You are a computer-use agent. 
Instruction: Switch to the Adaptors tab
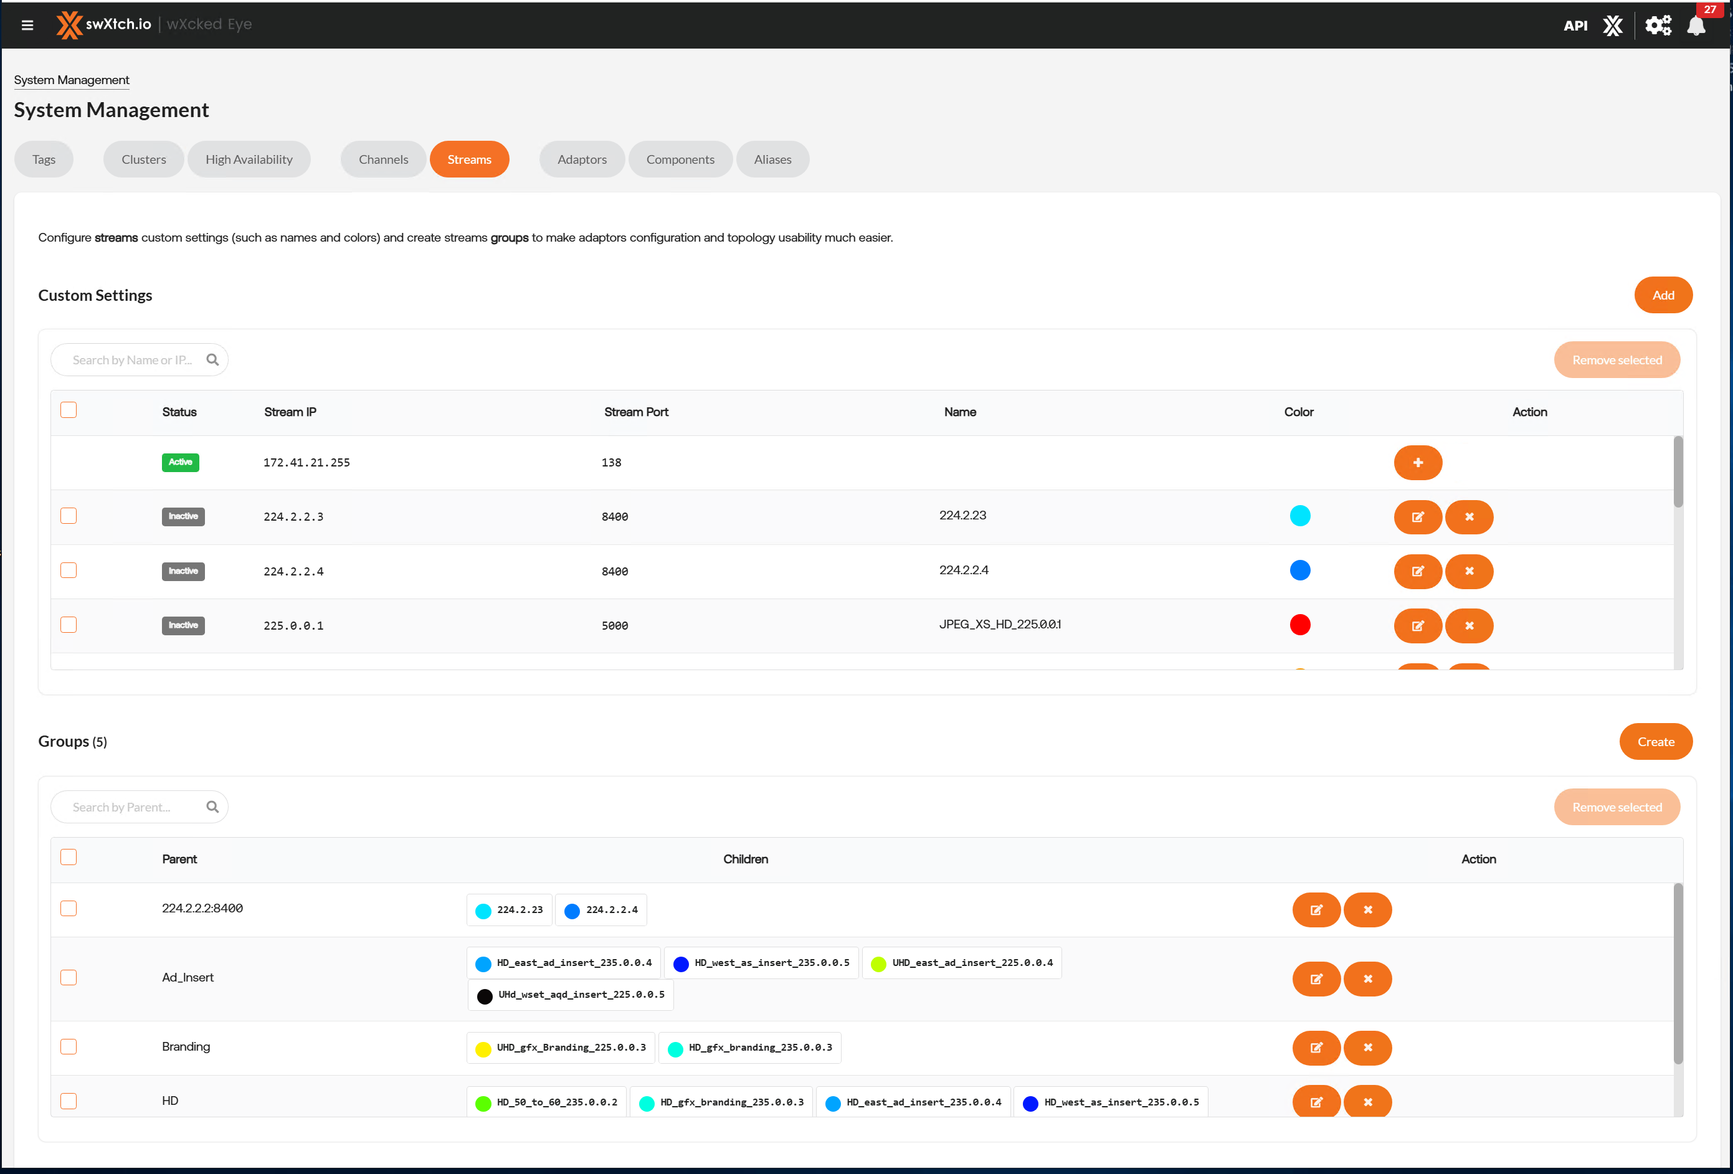coord(582,159)
